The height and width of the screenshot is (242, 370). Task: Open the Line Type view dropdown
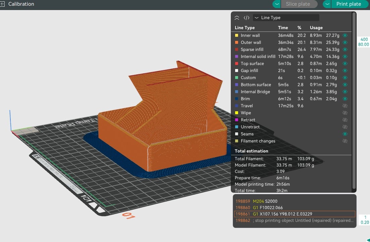[x=286, y=18]
